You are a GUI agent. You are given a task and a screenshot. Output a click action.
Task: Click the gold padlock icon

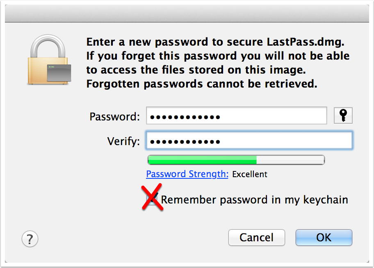tap(48, 62)
